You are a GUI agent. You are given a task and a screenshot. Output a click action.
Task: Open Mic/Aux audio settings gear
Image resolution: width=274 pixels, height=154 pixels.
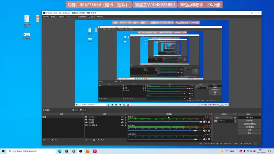(209, 122)
